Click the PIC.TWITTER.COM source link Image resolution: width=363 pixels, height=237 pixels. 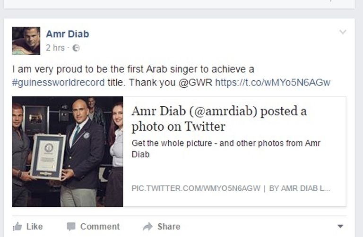pos(196,188)
